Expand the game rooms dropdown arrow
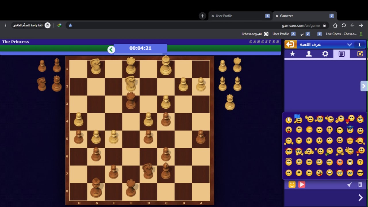This screenshot has height=207, width=368. click(350, 45)
